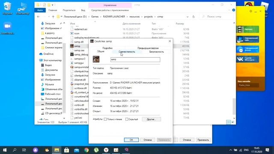Click VK group button in launcher
This screenshot has height=154, width=274.
click(x=248, y=59)
